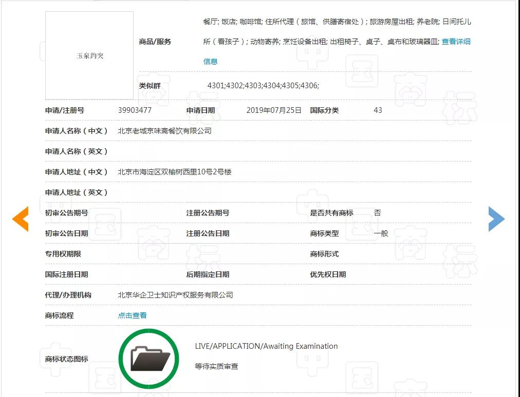Click the LIVE/APPLICATION/Awaiting Examination status text
Viewport: 520px width, 397px height.
266,346
